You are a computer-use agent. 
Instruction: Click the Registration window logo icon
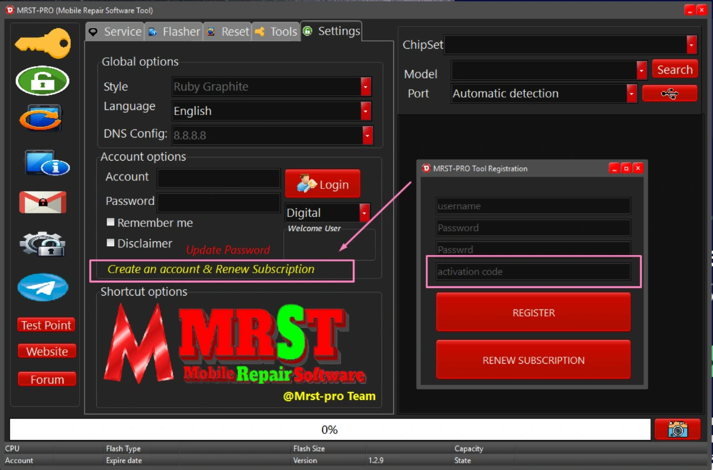coord(426,168)
